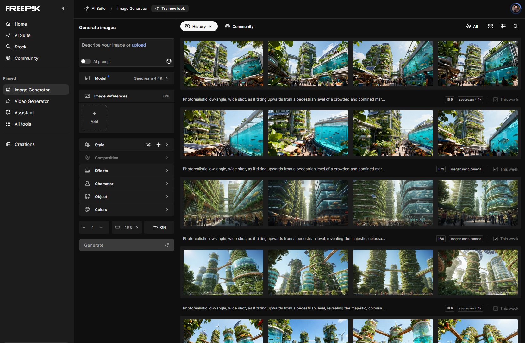This screenshot has width=525, height=343.
Task: Open Video Generator from the sidebar
Action: point(32,101)
